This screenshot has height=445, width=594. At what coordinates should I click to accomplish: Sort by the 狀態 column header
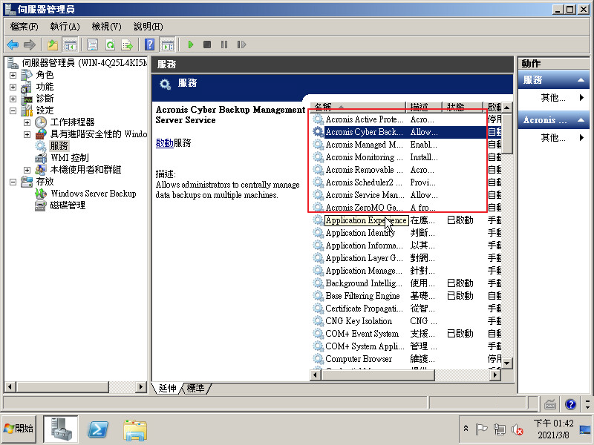click(x=463, y=107)
